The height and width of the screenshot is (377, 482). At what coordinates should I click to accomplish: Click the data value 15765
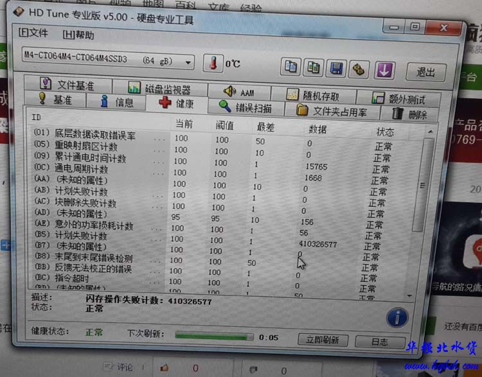click(x=316, y=166)
